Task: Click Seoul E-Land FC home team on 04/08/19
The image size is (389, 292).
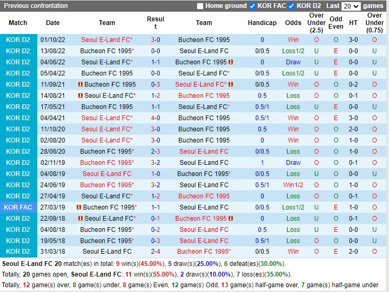Action: click(x=107, y=174)
